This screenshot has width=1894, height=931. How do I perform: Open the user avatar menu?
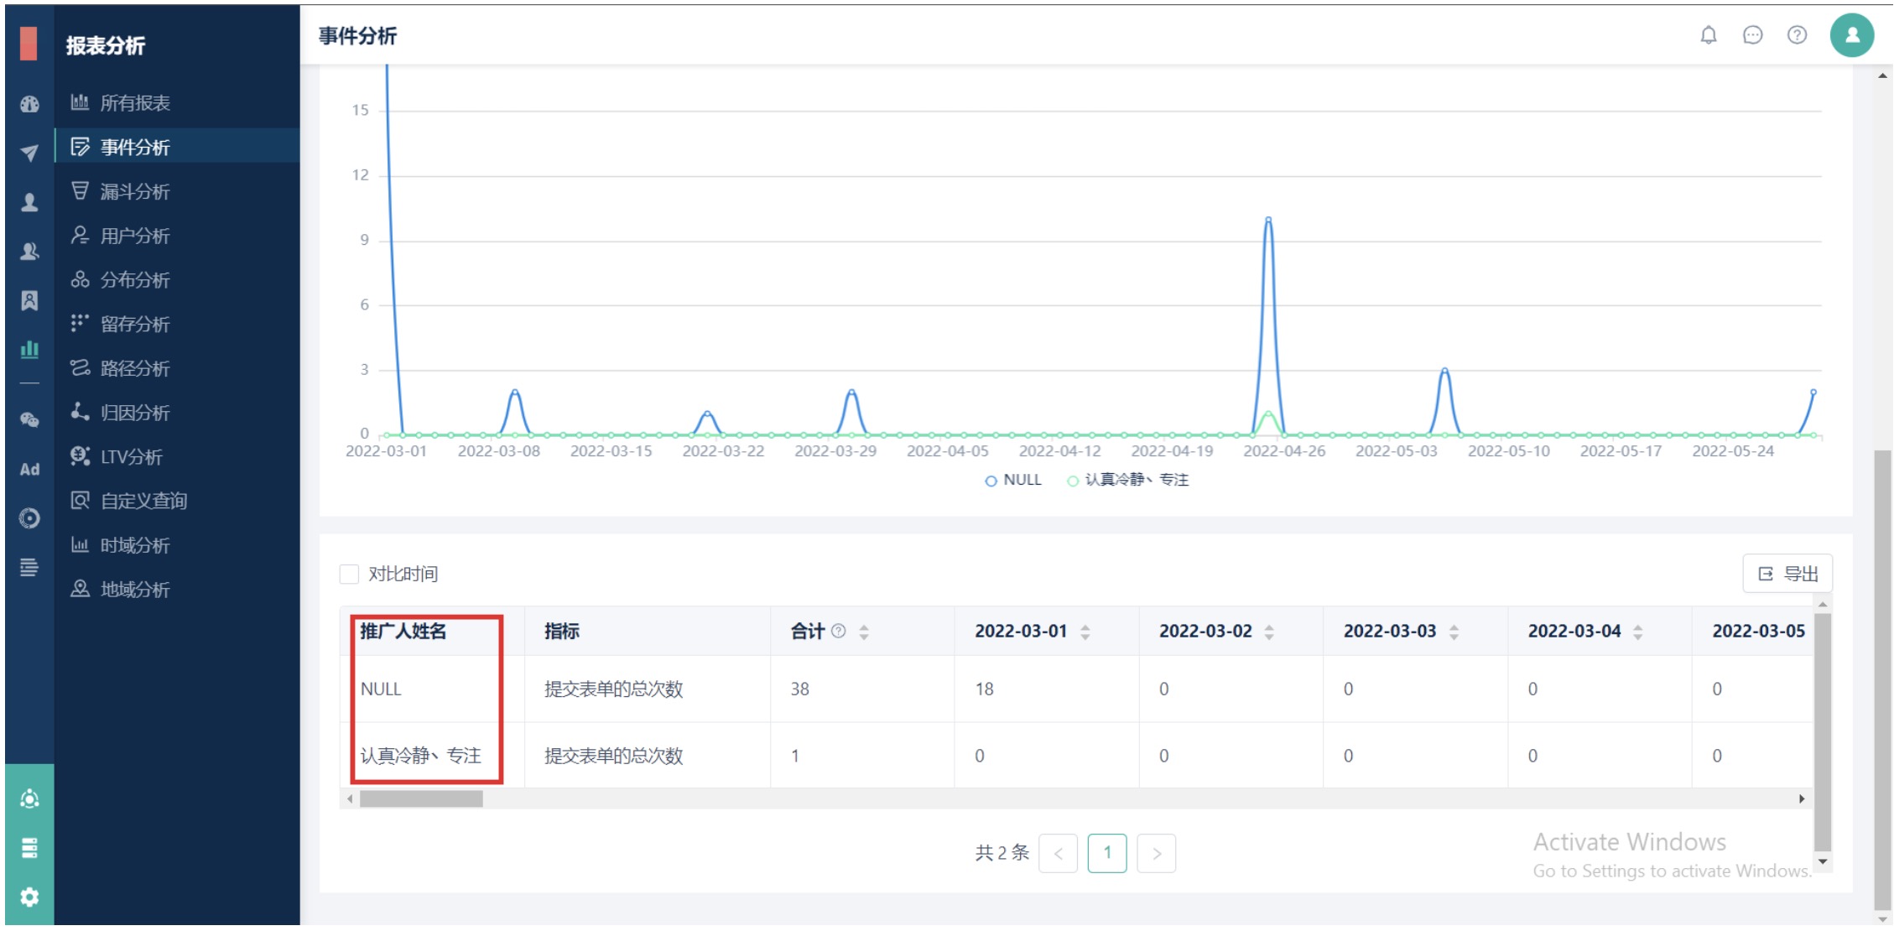point(1851,35)
